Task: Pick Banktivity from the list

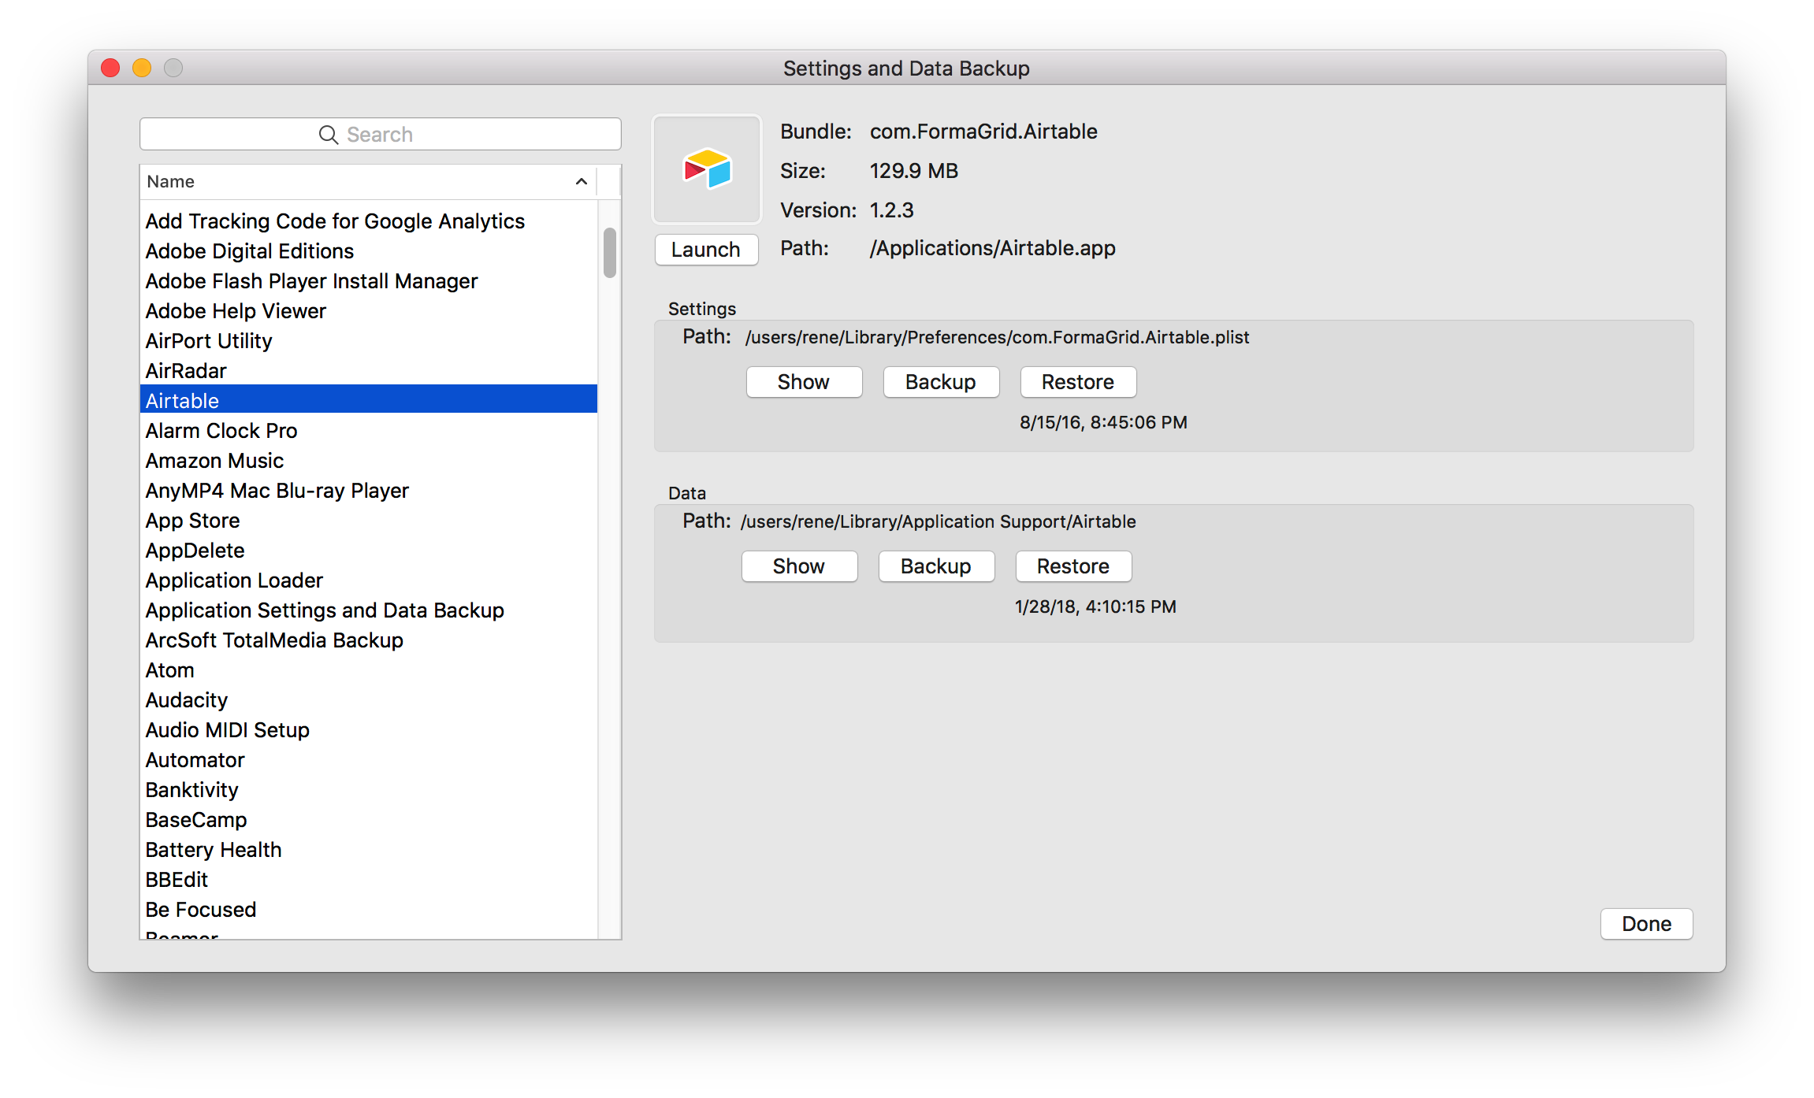Action: pos(368,790)
